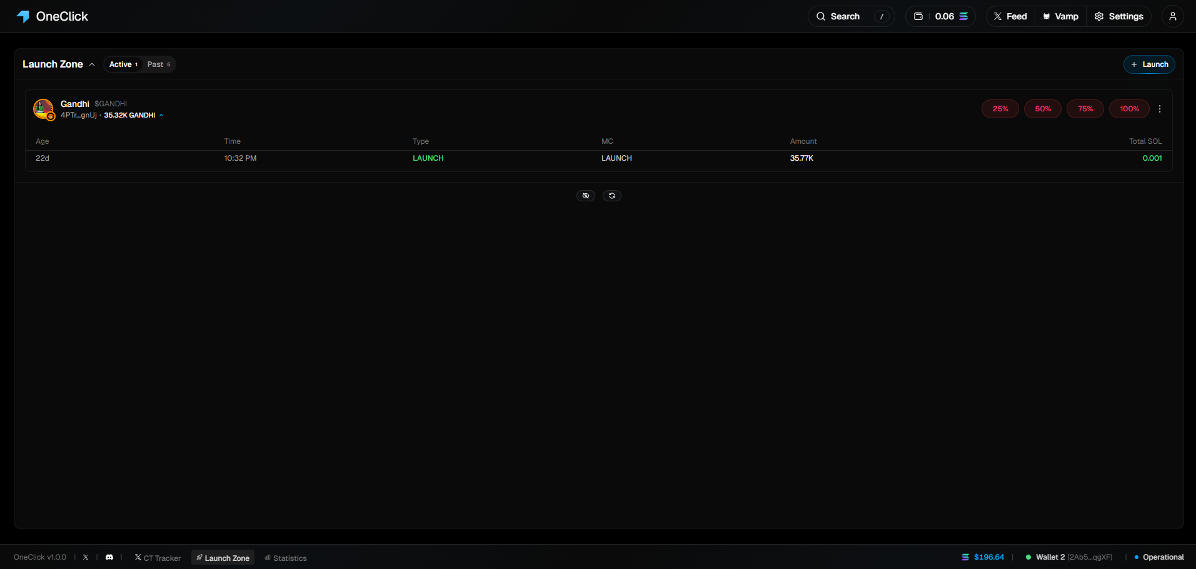1196x569 pixels.
Task: Click the Age column header
Action: [x=43, y=141]
